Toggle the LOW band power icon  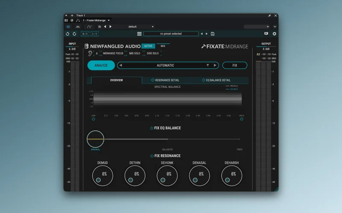point(93,119)
